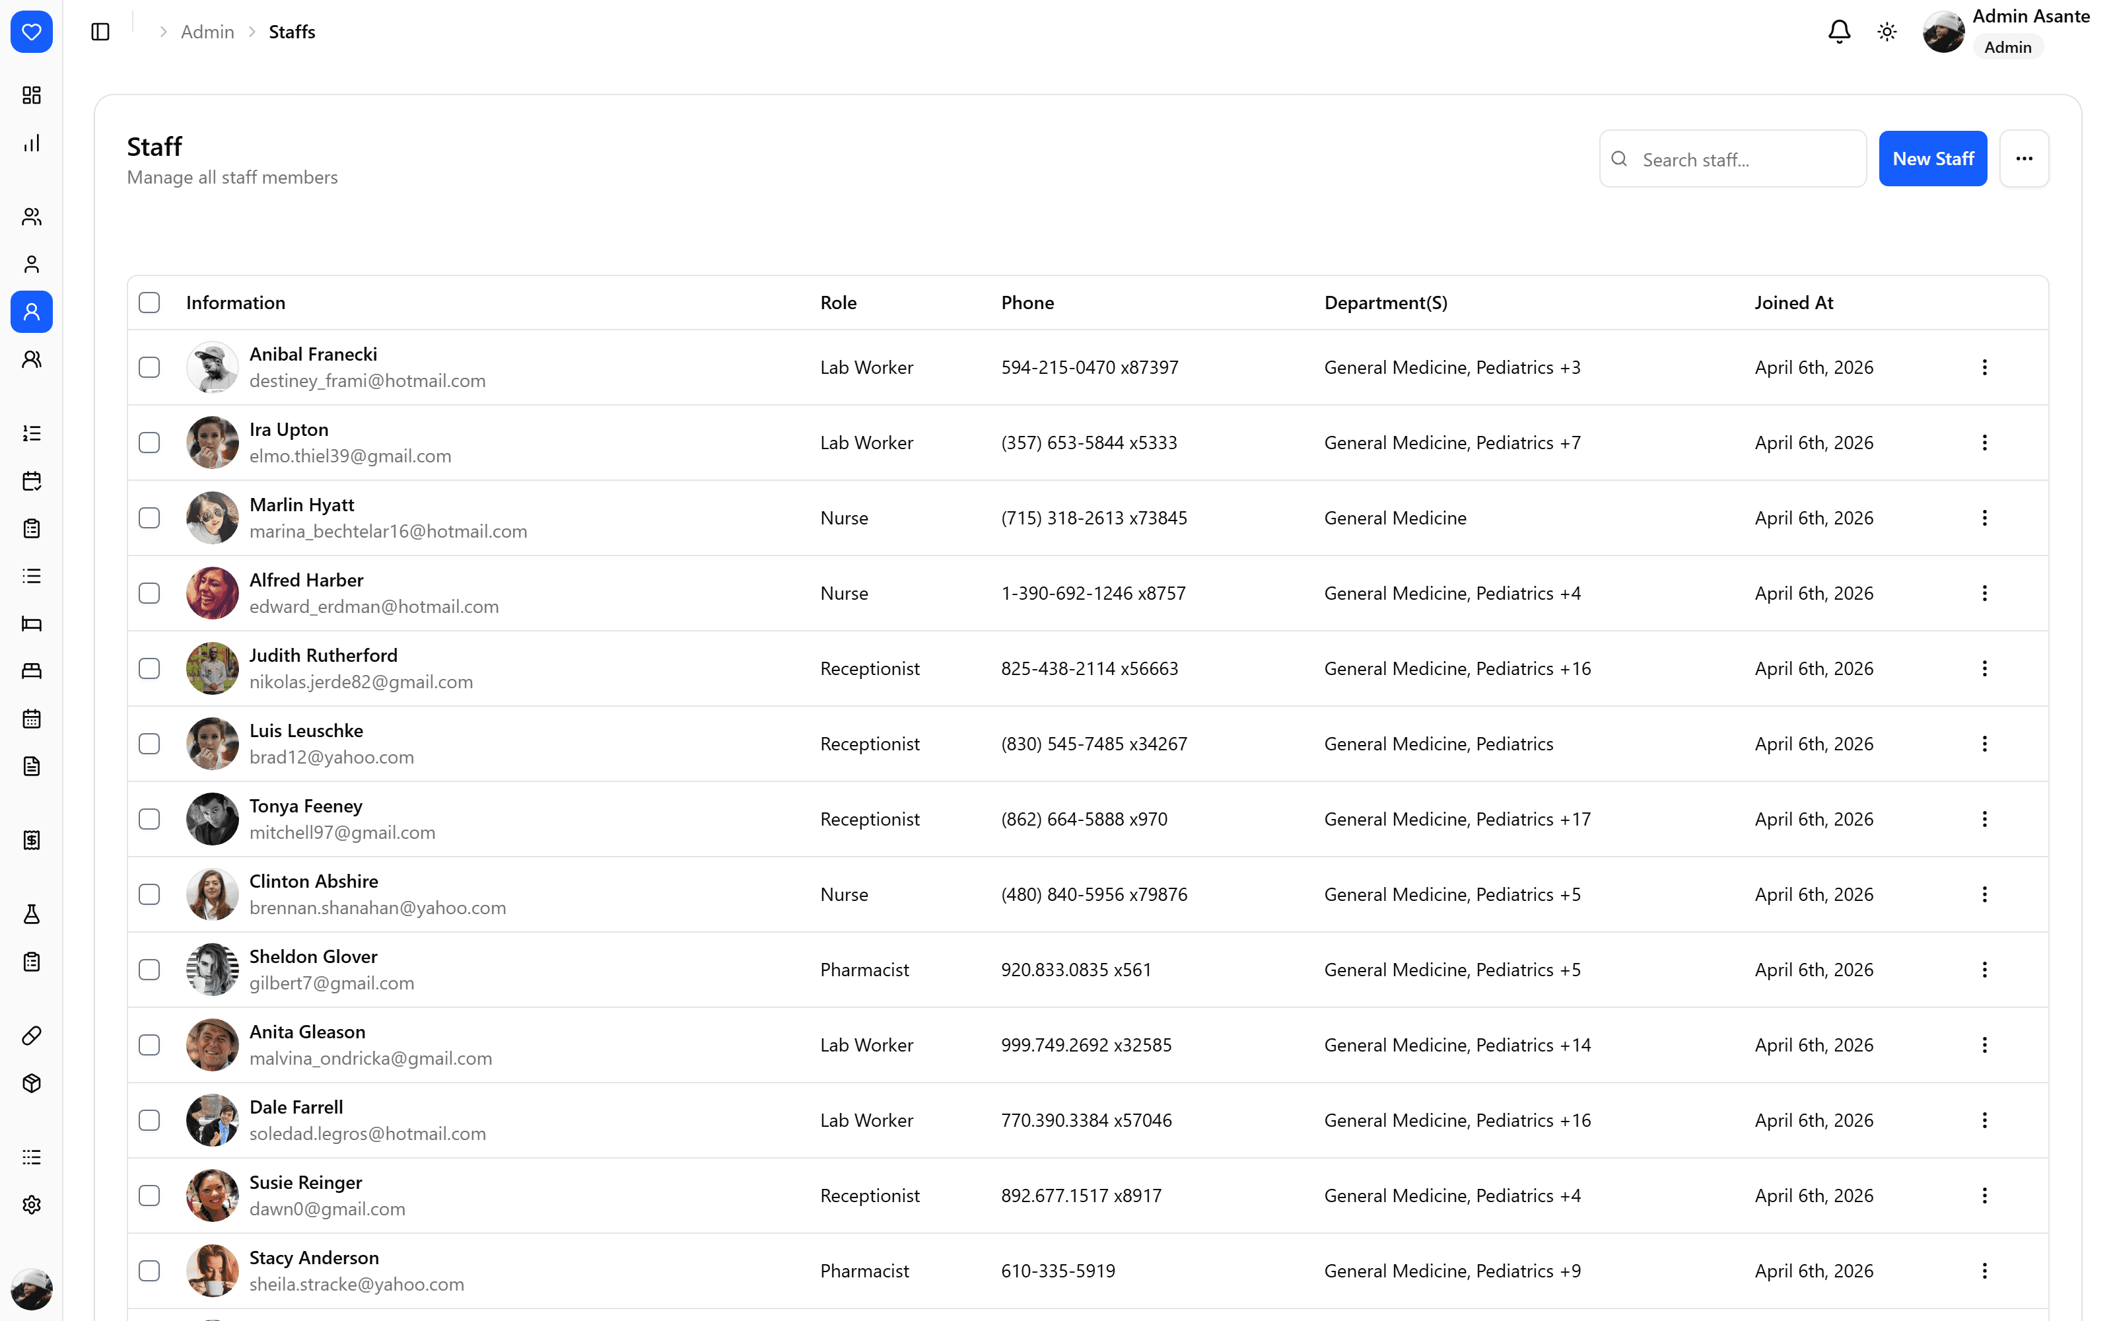
Task: Click the user avatar at sidebar bottom
Action: [32, 1289]
